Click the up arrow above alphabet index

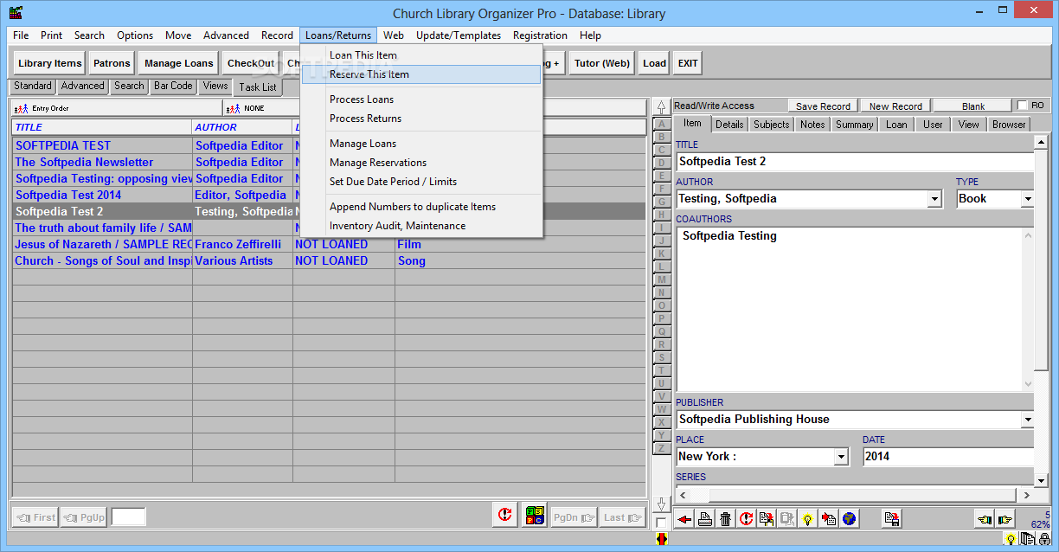tap(662, 108)
